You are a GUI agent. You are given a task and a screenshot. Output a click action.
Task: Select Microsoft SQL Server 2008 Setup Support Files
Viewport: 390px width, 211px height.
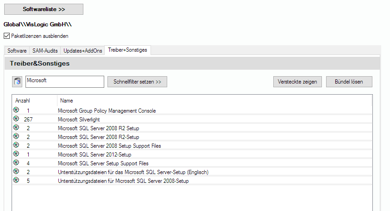click(x=109, y=146)
